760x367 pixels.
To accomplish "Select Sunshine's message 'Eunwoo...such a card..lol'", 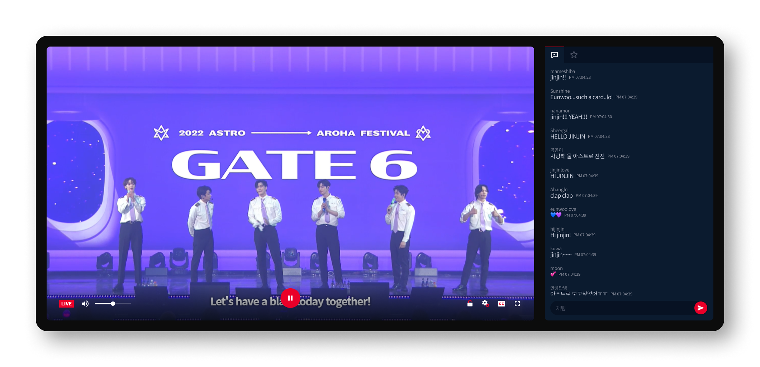I will tap(581, 97).
